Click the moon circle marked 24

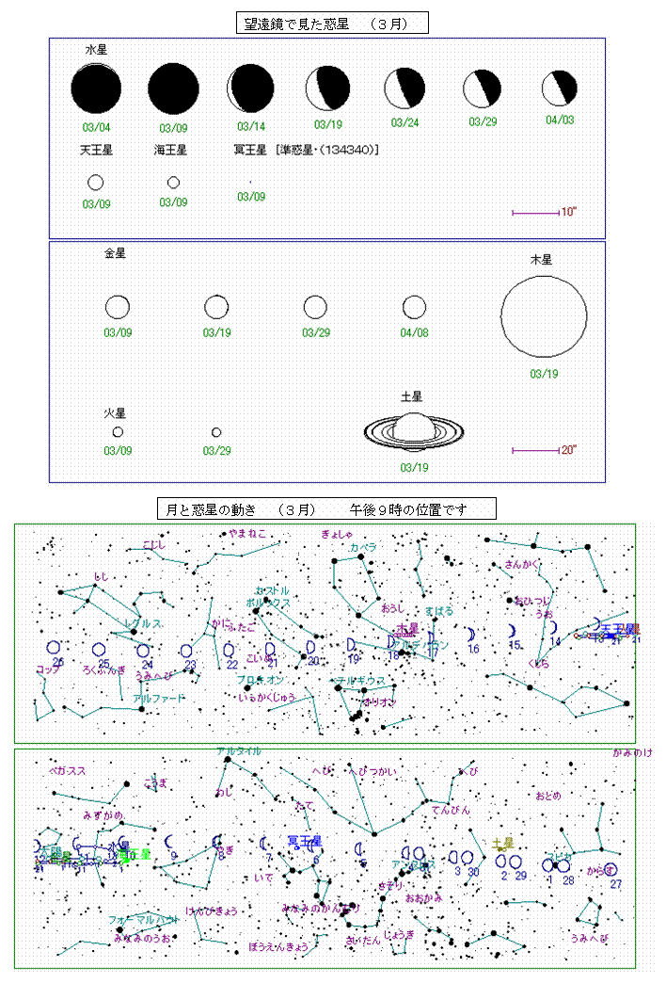pyautogui.click(x=144, y=651)
